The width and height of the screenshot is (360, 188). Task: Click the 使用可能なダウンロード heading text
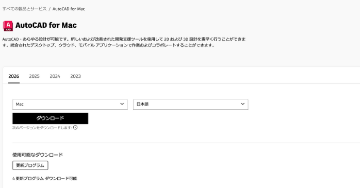point(38,155)
